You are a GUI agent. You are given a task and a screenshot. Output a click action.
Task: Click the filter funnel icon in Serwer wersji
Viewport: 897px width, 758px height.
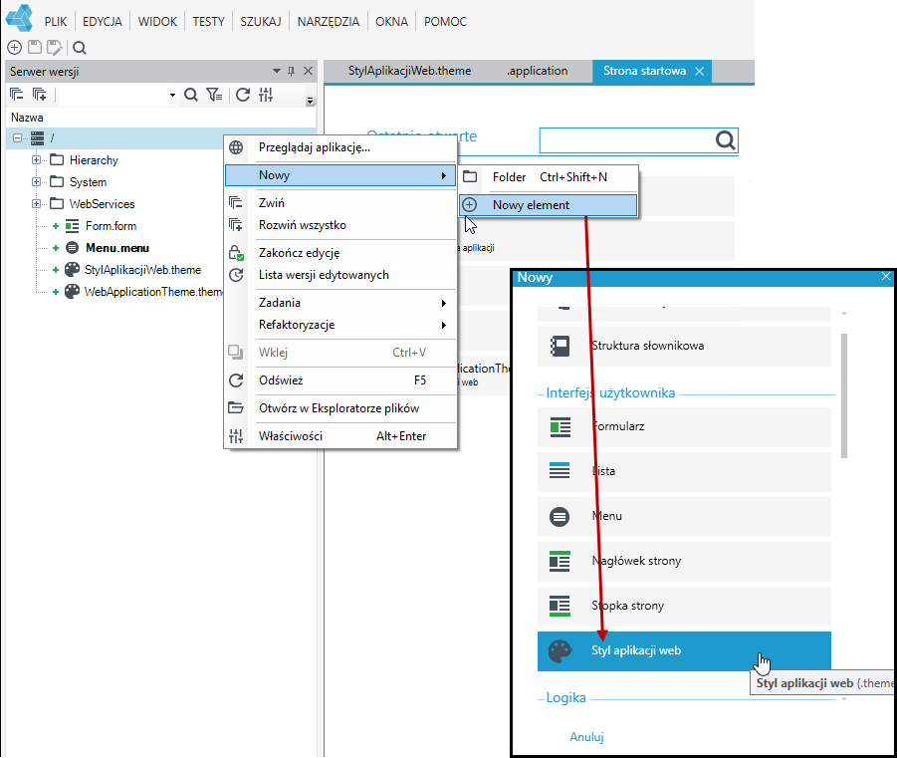click(x=214, y=95)
